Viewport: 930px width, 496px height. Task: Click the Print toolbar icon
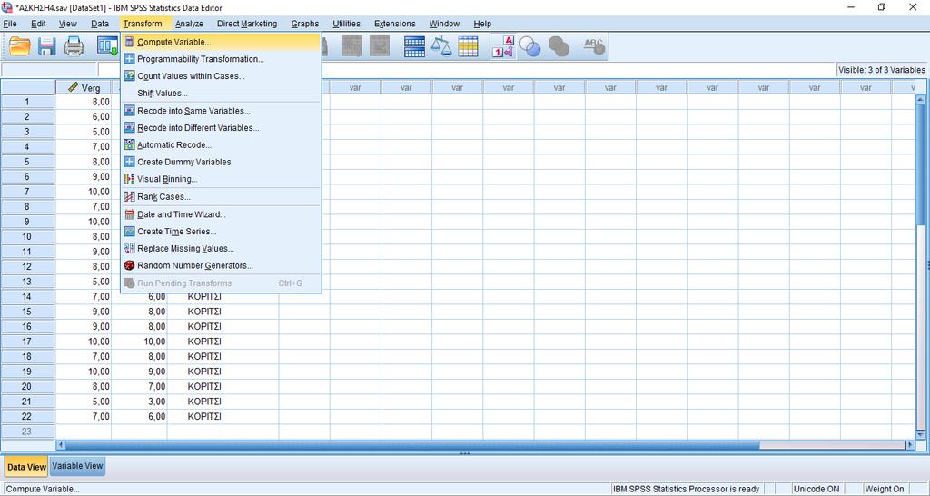point(74,46)
